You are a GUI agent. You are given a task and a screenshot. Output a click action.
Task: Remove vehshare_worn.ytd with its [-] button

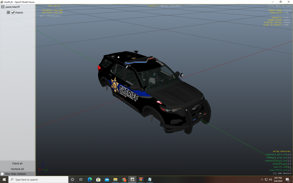tap(289, 155)
